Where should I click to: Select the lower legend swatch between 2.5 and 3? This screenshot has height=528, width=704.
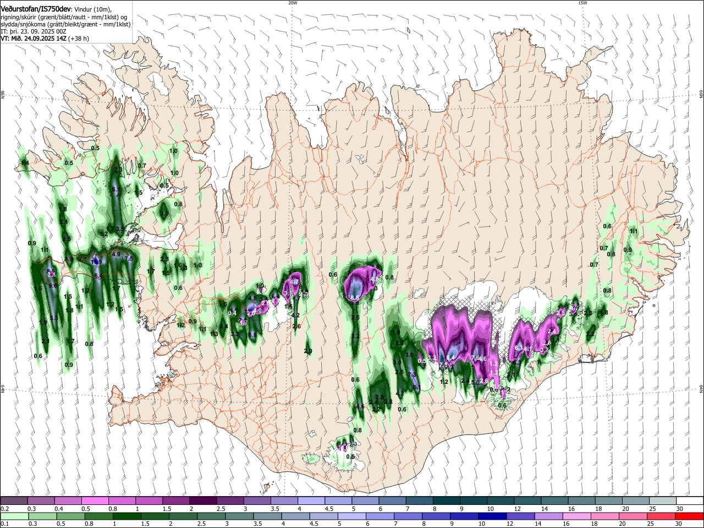211,516
